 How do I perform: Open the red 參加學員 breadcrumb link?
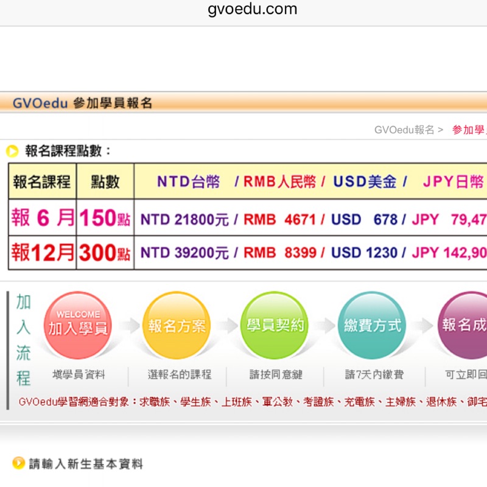(469, 130)
